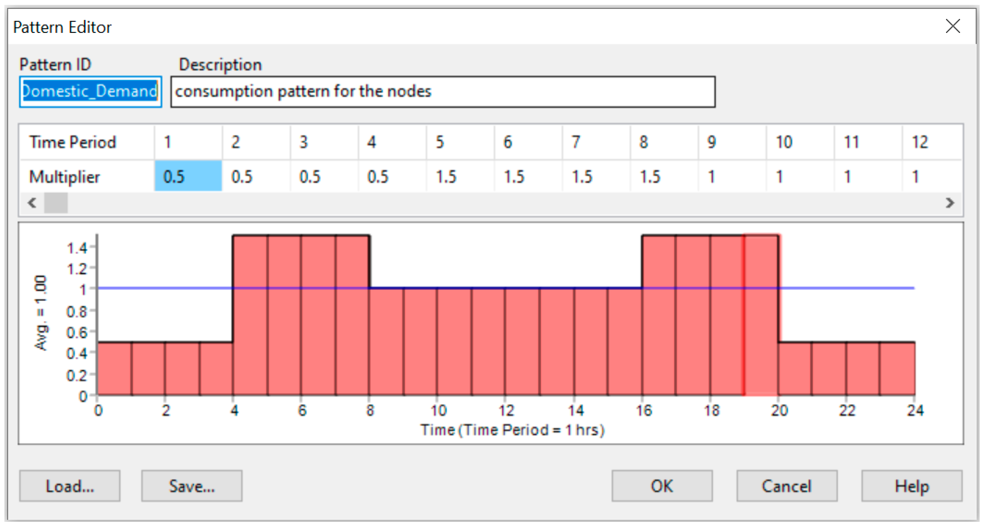
Task: Select multiplier cell for time period 10
Action: pos(800,176)
